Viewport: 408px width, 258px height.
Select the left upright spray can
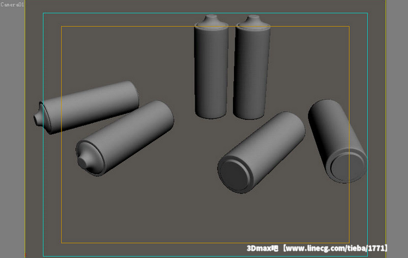211,66
